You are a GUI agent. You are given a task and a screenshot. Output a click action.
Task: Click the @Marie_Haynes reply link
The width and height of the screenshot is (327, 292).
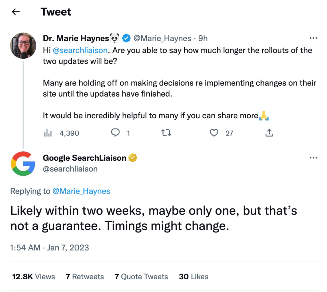(x=81, y=191)
